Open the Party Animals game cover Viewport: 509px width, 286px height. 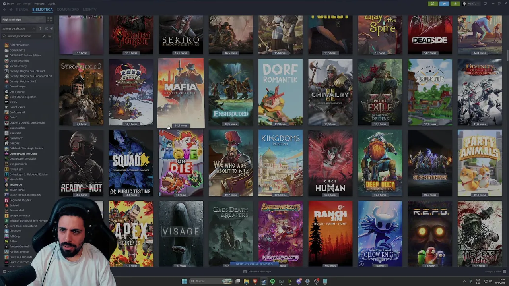tap(480, 163)
